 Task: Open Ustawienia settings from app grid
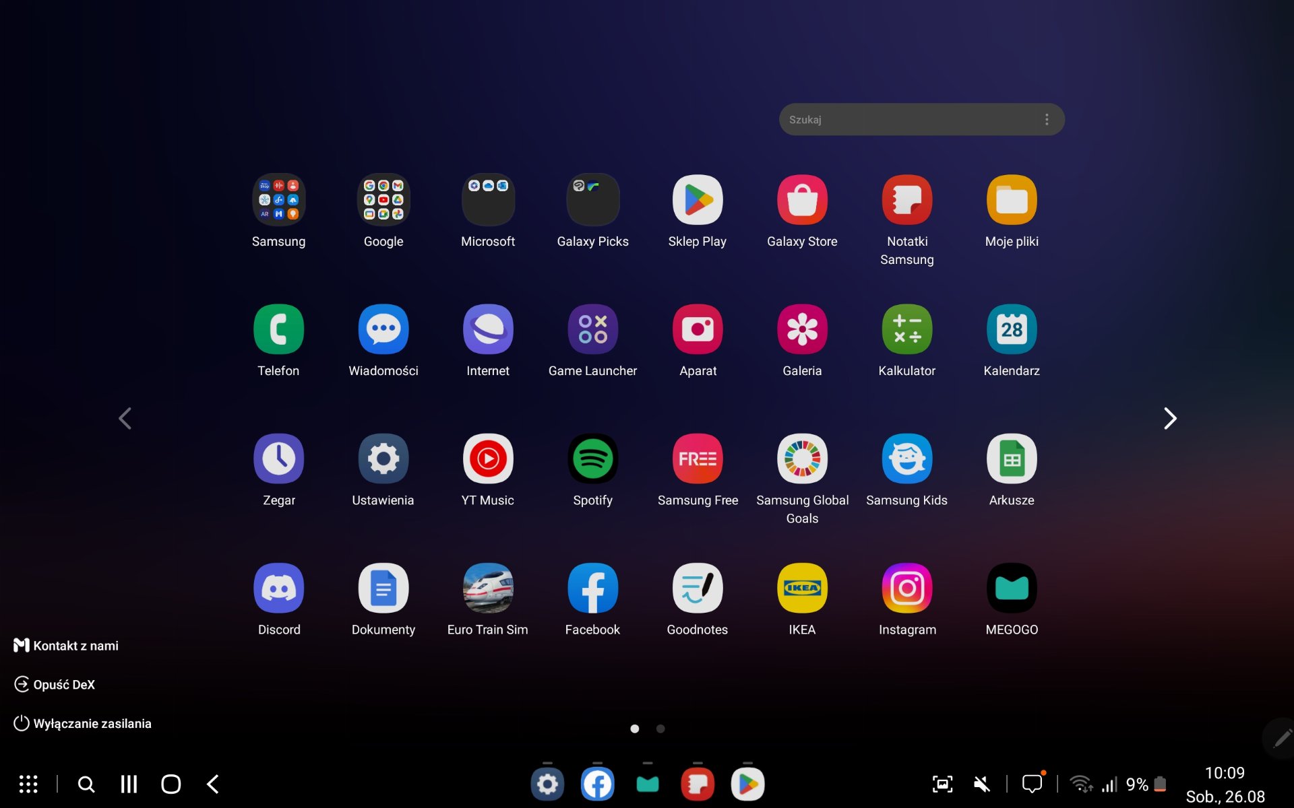(x=383, y=459)
